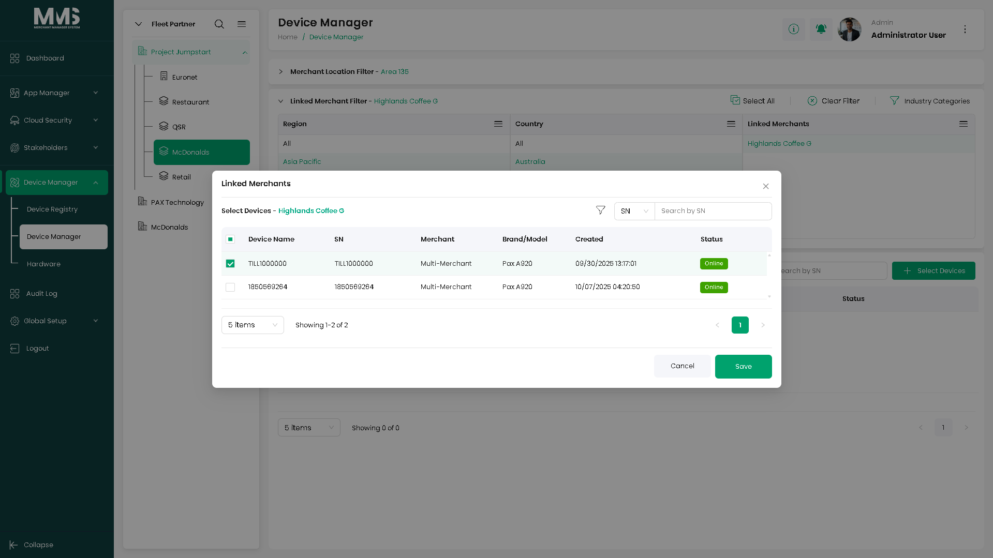
Task: Click the info icon in the header
Action: (793, 29)
